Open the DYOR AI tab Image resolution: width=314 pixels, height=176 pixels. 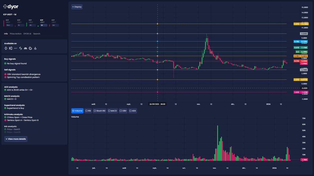tap(27, 34)
